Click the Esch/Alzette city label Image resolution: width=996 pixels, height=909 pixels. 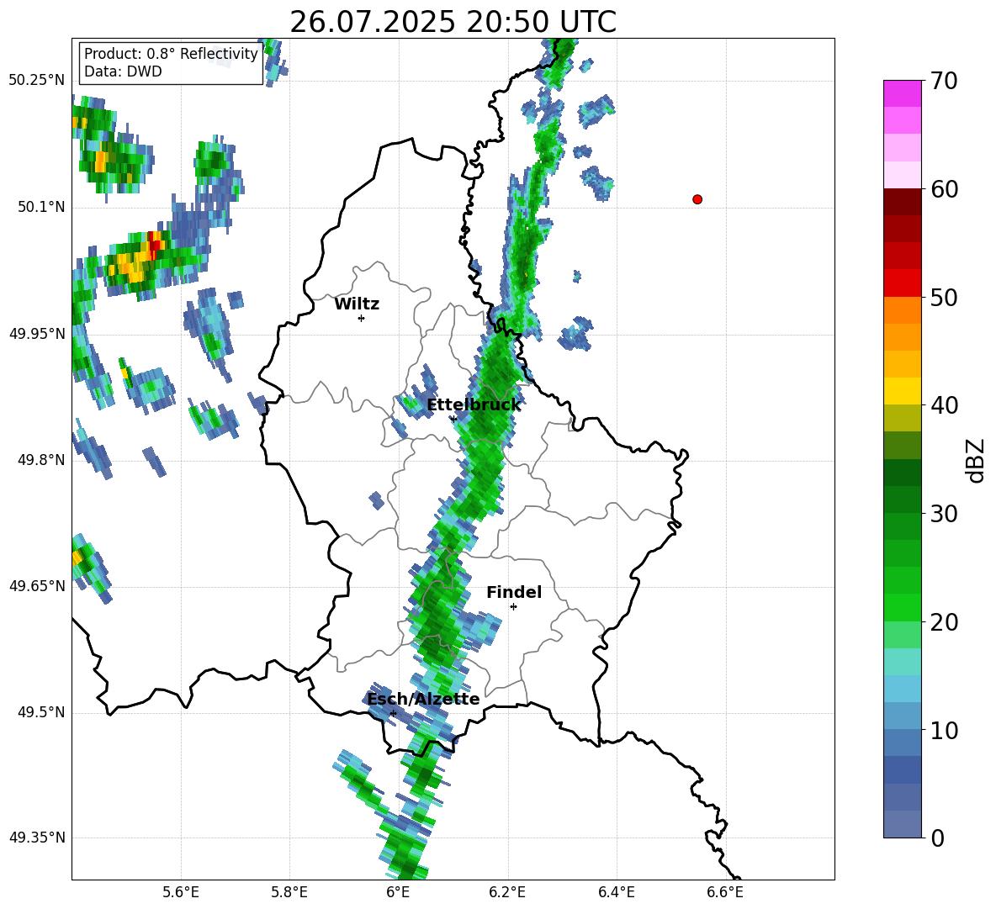click(x=423, y=699)
